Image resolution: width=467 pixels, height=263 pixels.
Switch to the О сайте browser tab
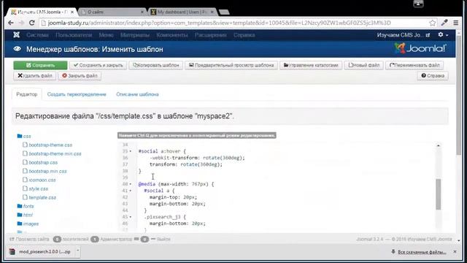pyautogui.click(x=112, y=12)
